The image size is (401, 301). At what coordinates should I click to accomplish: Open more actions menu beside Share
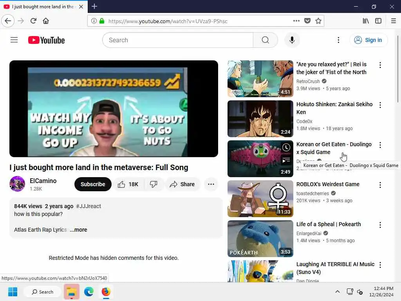click(x=211, y=184)
